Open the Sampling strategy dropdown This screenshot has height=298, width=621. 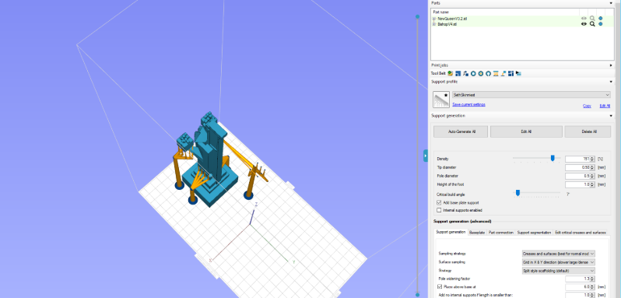[559, 254]
